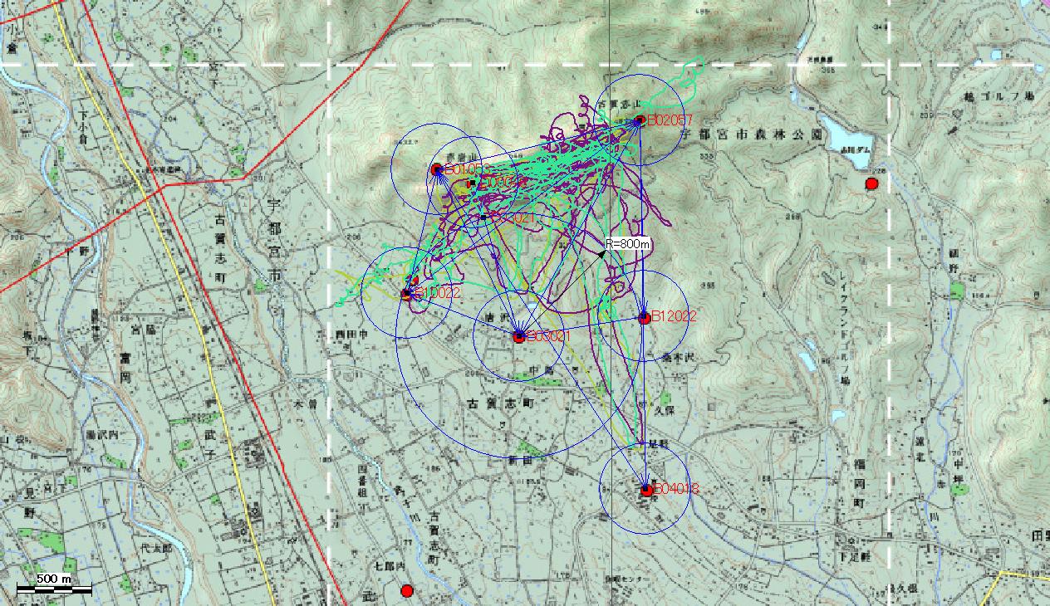Click the R=800m radius label
1050x606 pixels.
click(626, 244)
